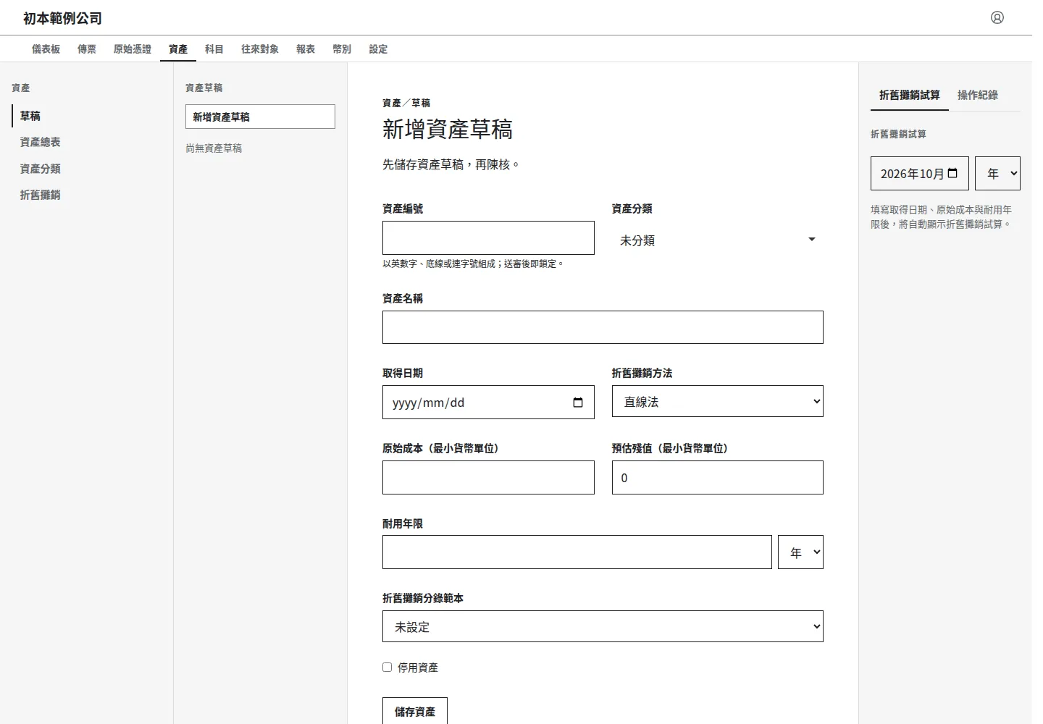Select the 資產 top menu item
1043x724 pixels.
[x=178, y=49]
